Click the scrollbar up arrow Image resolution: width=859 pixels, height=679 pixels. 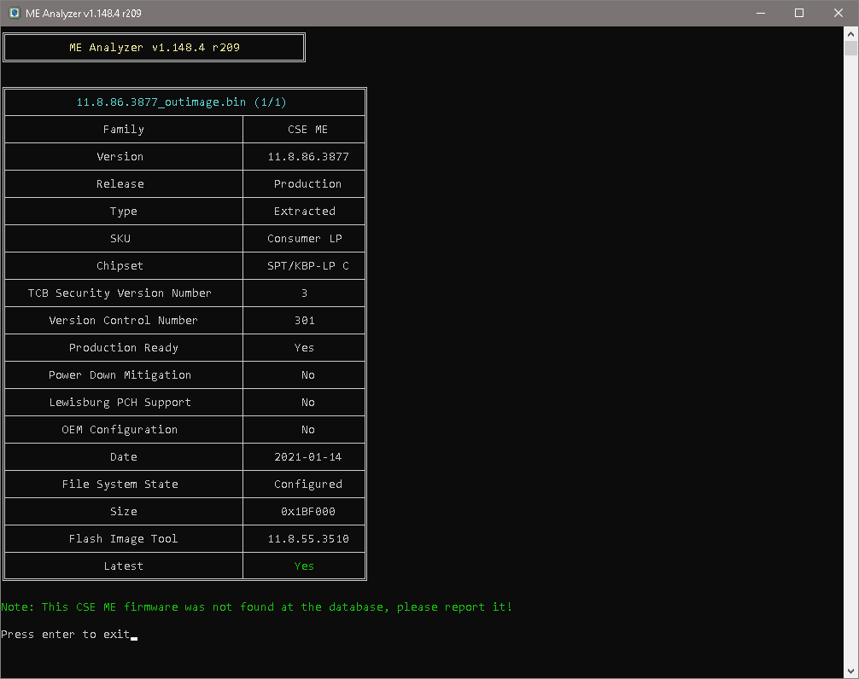tap(851, 33)
